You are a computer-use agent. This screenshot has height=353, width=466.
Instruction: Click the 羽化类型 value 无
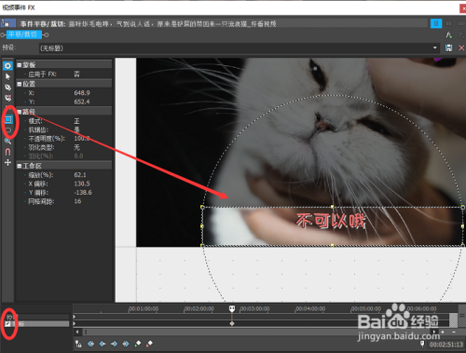pyautogui.click(x=76, y=147)
